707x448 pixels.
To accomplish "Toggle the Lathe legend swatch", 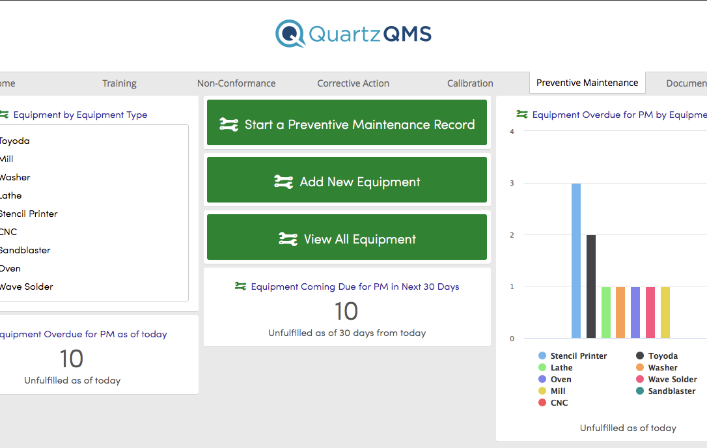I will click(542, 368).
